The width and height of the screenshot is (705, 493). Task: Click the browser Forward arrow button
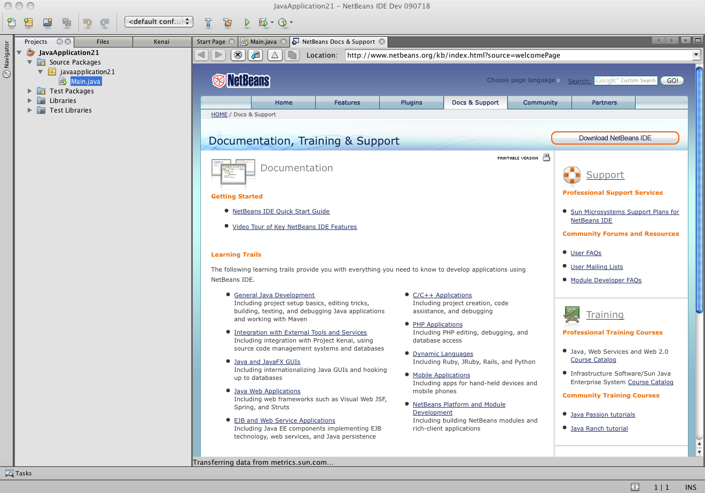coord(218,55)
